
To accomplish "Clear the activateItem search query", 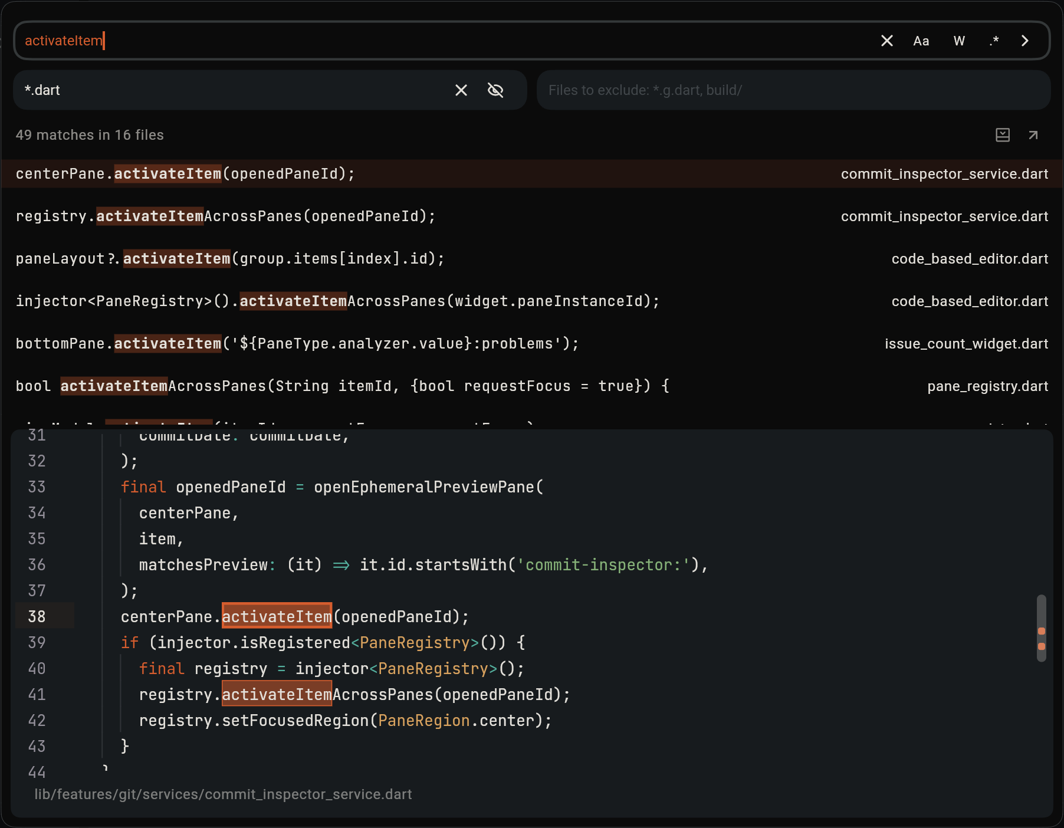I will (886, 41).
